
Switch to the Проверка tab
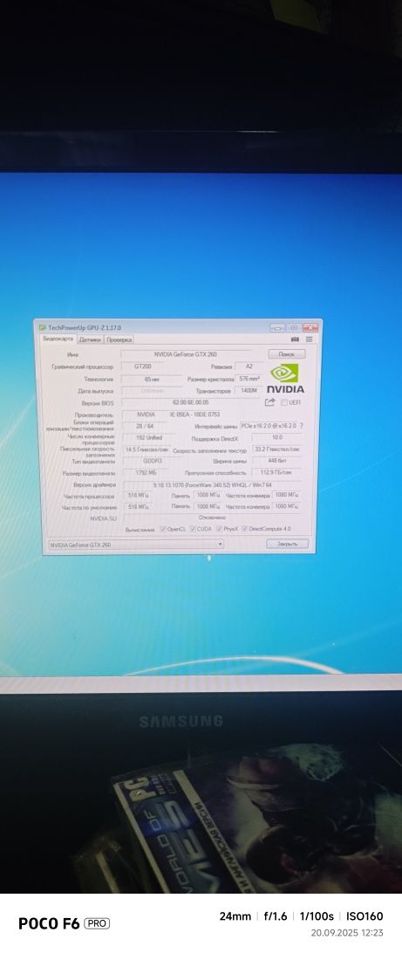pyautogui.click(x=119, y=339)
